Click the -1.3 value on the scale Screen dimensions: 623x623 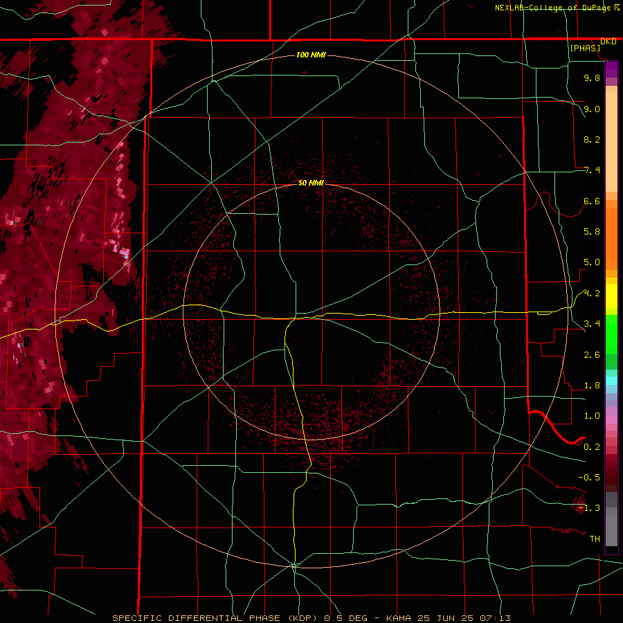click(x=589, y=508)
